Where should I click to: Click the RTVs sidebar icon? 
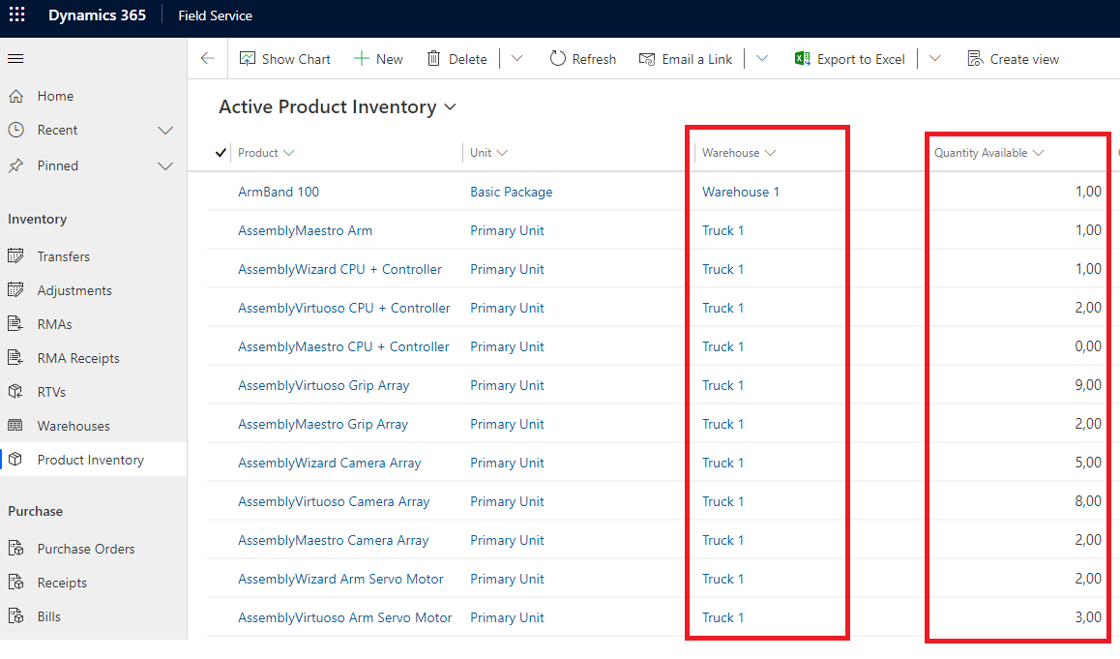click(x=15, y=392)
